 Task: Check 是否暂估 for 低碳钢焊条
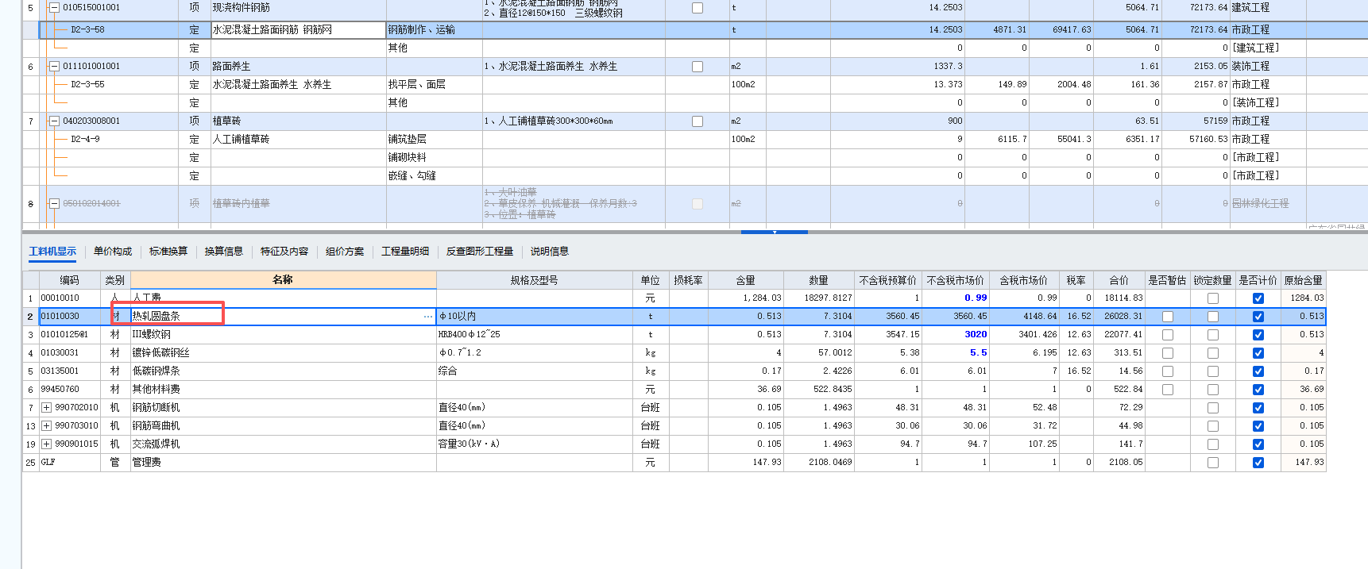tap(1168, 371)
